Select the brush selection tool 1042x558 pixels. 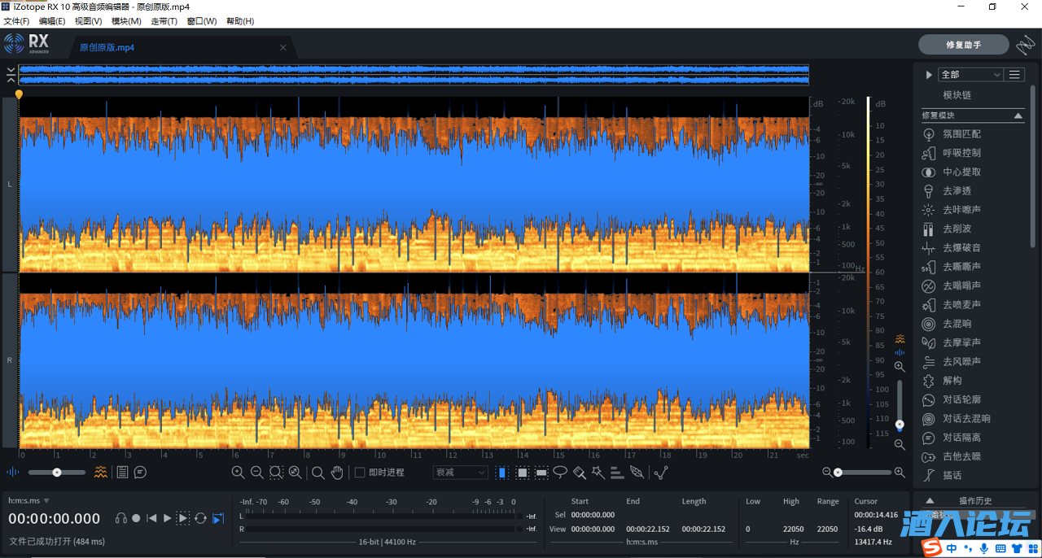[x=580, y=472]
